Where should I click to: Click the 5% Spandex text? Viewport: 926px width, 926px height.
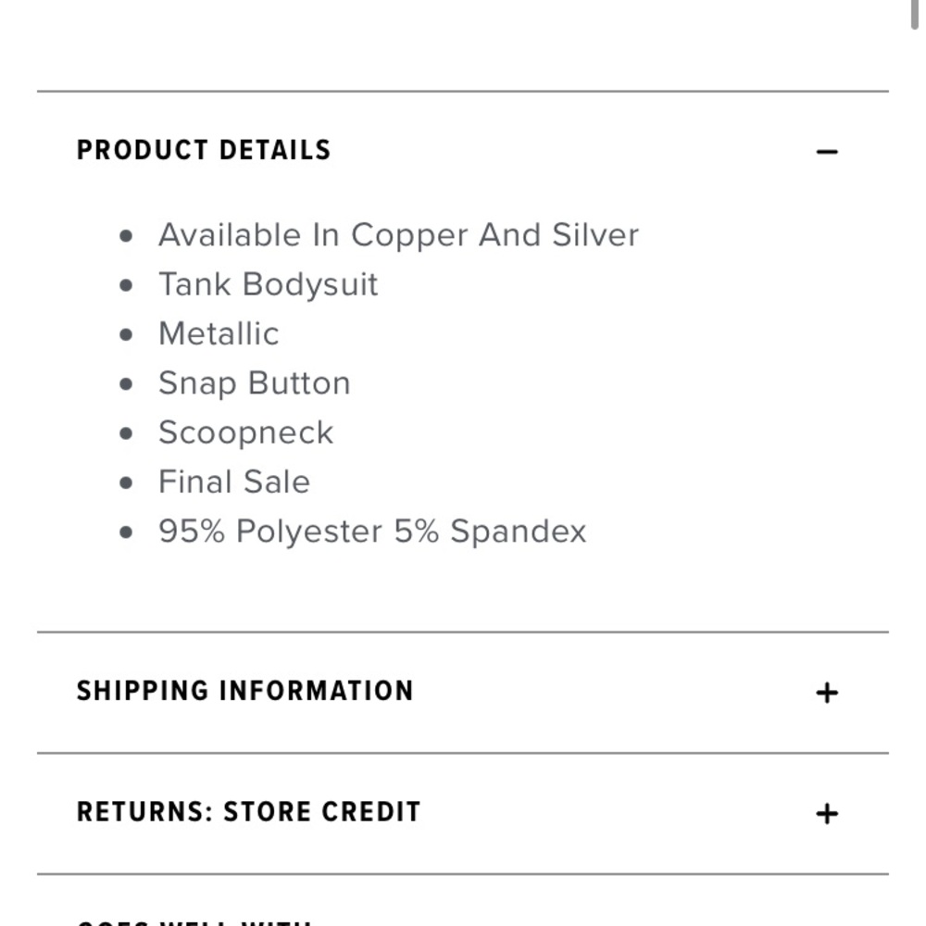(x=491, y=532)
